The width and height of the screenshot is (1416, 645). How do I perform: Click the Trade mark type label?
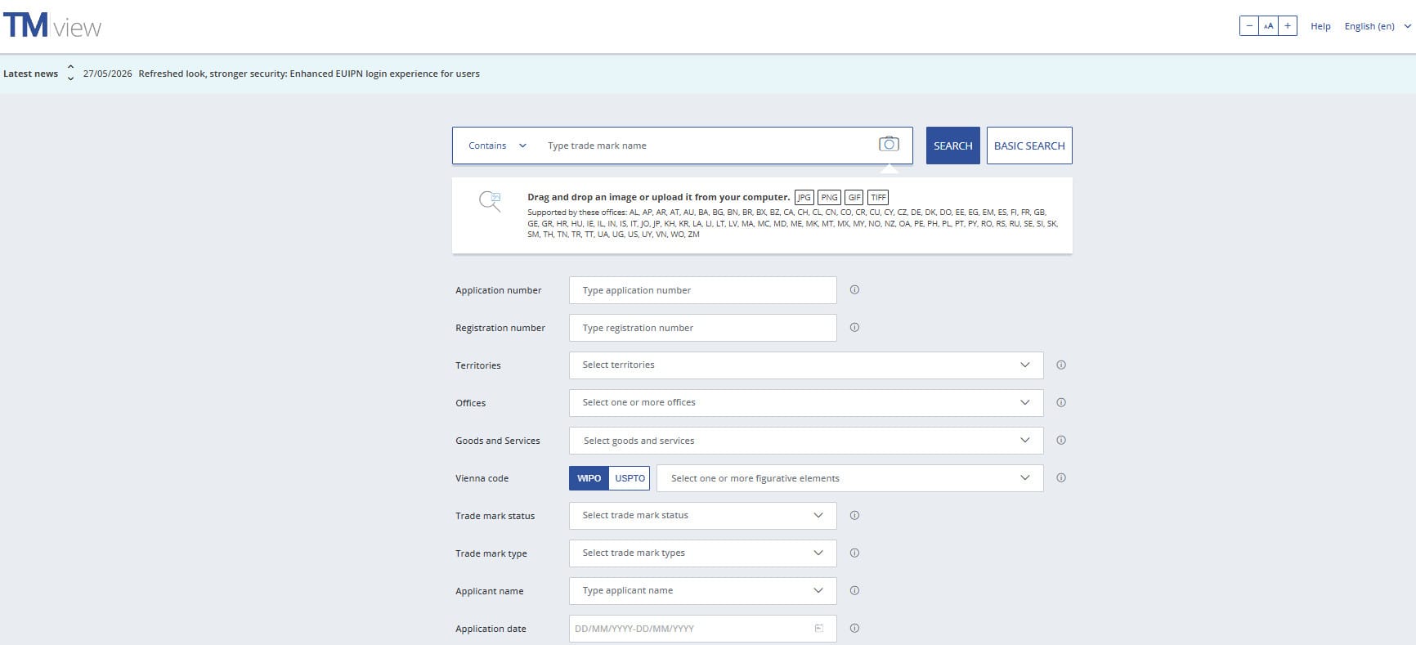coord(491,553)
